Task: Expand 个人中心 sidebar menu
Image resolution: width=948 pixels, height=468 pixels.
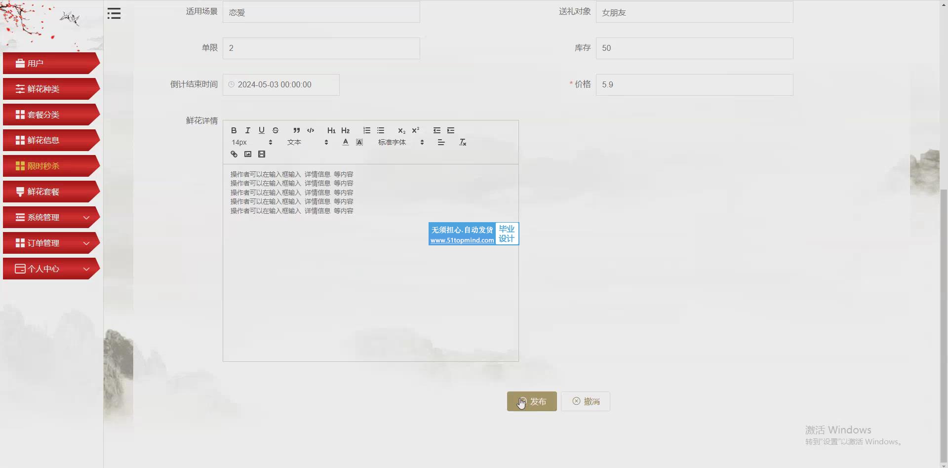Action: [x=51, y=269]
